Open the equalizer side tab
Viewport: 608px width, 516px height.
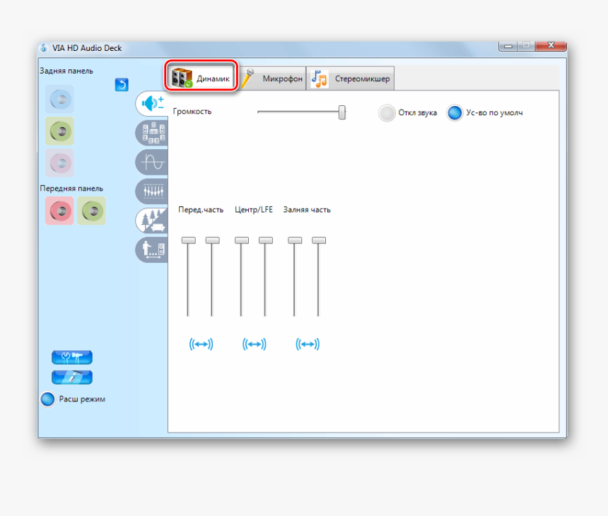tap(152, 191)
